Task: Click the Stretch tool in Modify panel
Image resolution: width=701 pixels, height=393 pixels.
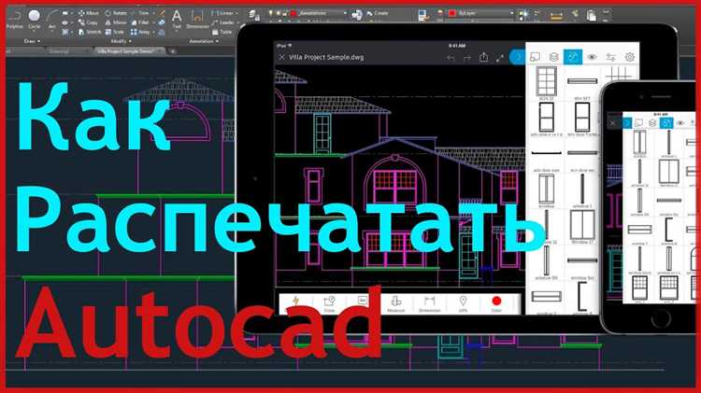Action: pos(90,32)
